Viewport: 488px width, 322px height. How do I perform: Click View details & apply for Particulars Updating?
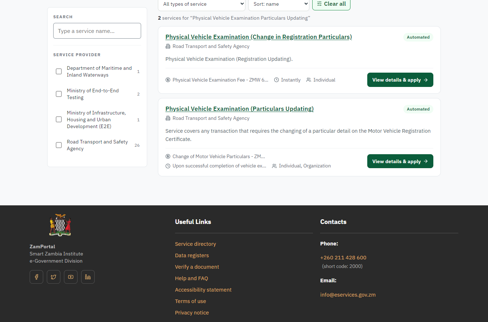400,161
